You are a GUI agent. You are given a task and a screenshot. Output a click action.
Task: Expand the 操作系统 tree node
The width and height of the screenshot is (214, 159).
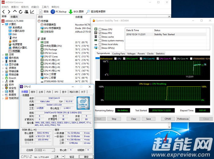pyautogui.click(x=3, y=58)
